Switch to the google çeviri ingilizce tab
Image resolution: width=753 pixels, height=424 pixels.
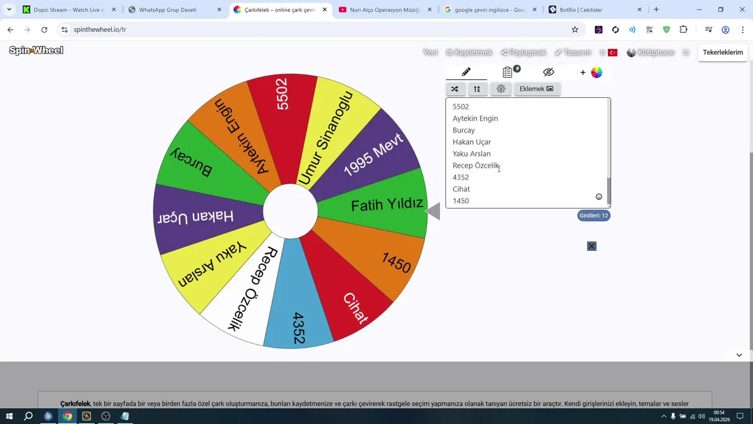point(491,9)
